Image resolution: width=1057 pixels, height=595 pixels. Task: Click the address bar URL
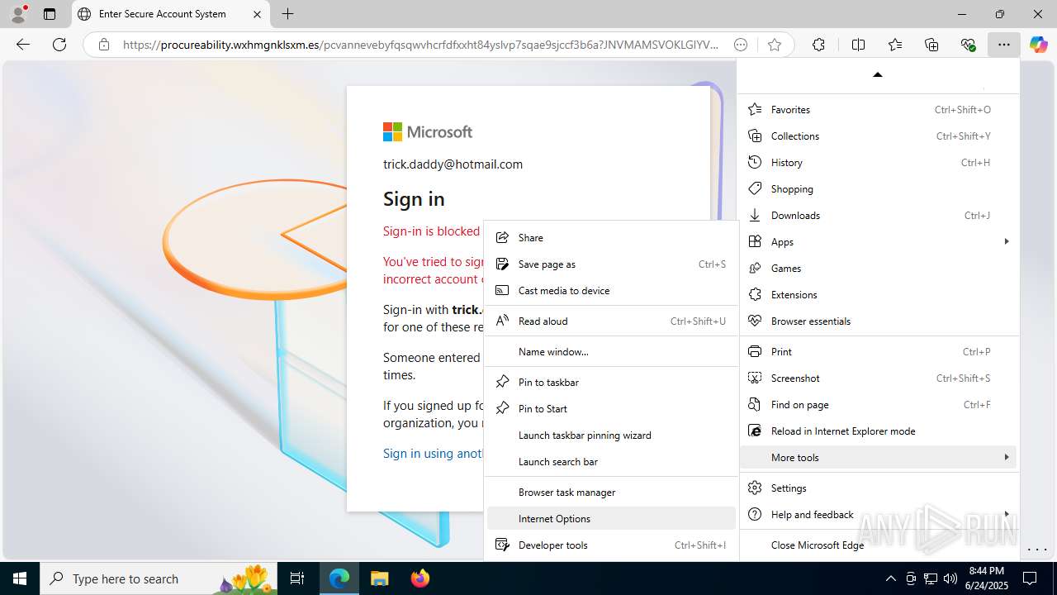coord(419,45)
